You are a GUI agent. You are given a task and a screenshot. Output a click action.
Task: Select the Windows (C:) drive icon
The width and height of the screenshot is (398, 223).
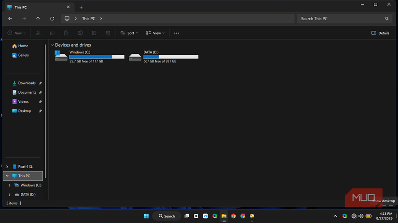click(61, 56)
